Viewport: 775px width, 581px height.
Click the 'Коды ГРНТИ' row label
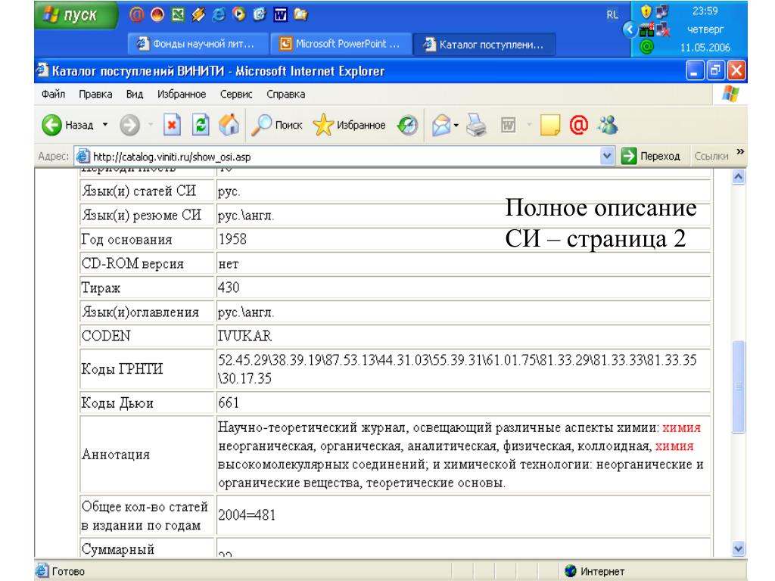[122, 368]
